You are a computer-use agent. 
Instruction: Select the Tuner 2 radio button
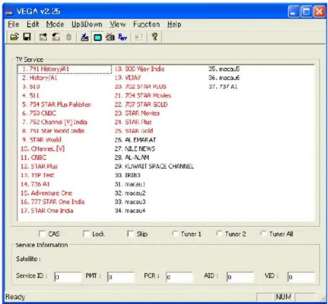(x=219, y=234)
